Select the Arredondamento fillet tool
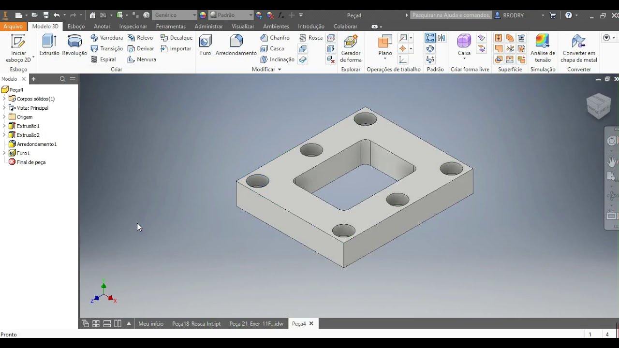Screen dimensions: 619x348 (x=236, y=45)
